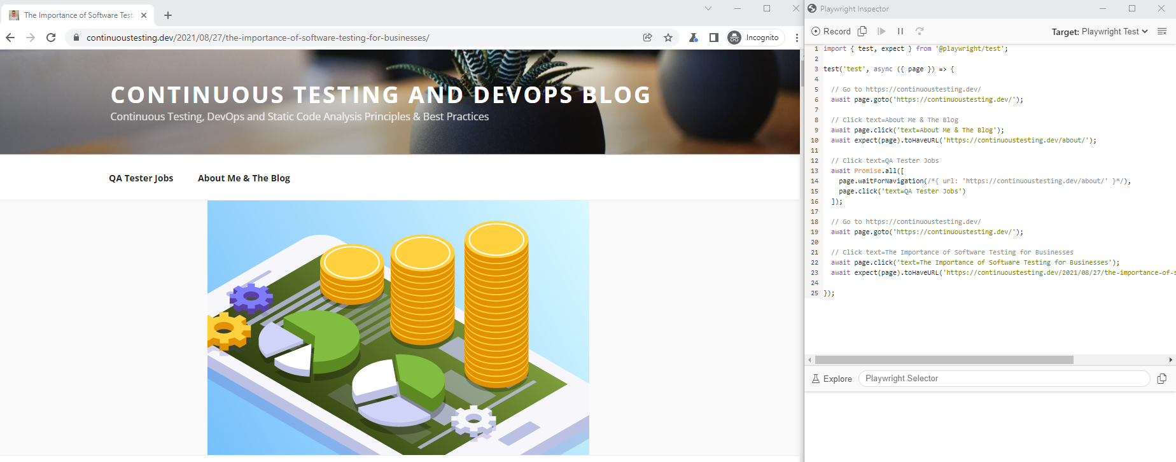Screen dimensions: 1176x462
Task: Open the browser side panel
Action: click(x=714, y=38)
